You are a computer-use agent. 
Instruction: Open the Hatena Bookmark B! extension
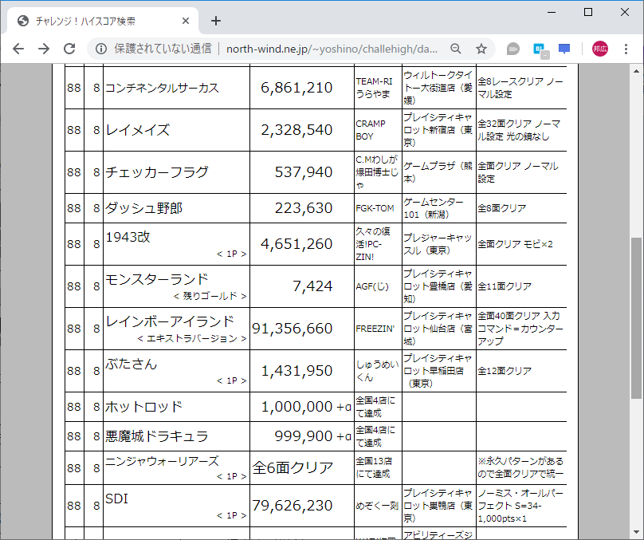click(x=540, y=49)
